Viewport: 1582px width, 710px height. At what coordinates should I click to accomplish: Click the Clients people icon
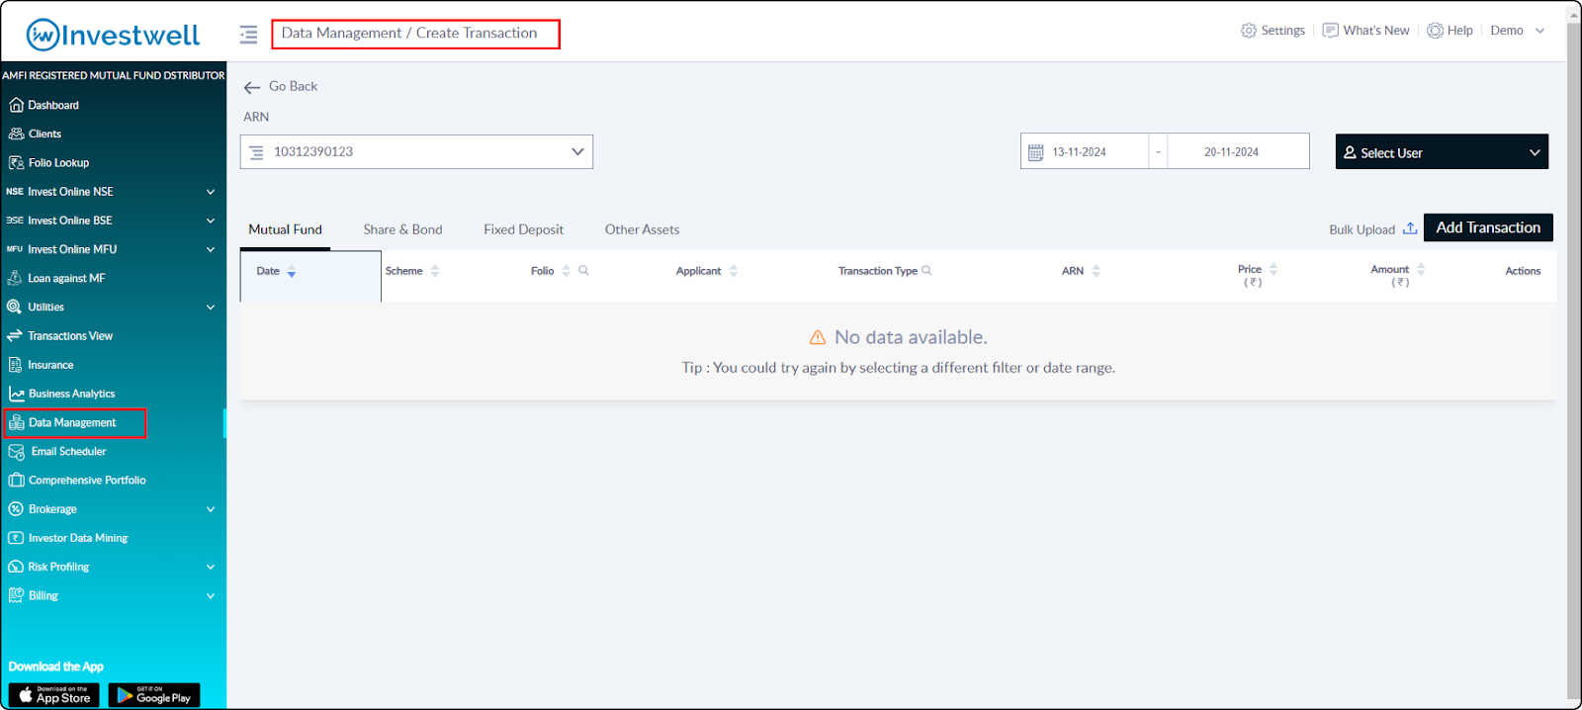click(x=16, y=133)
